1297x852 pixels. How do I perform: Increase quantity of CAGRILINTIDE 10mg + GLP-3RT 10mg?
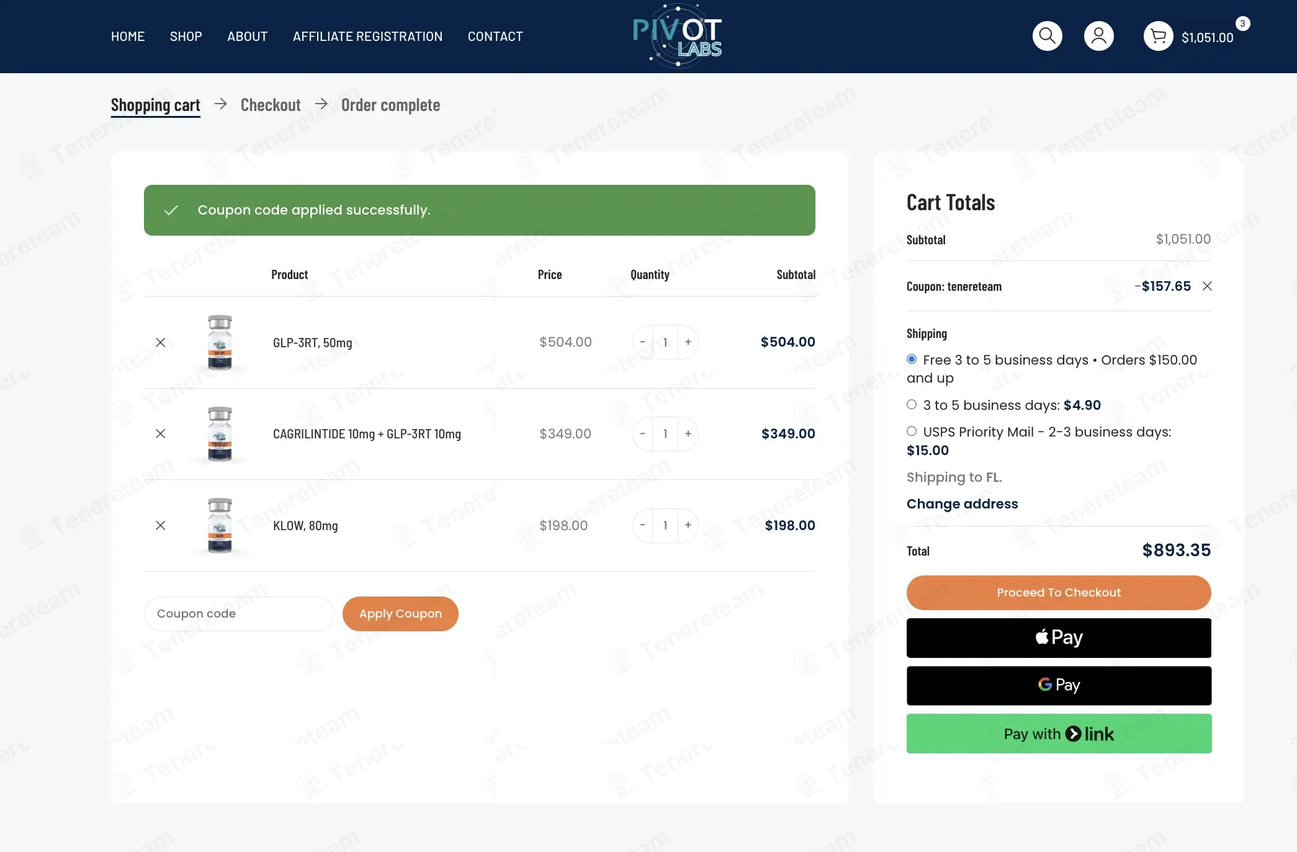coord(688,433)
